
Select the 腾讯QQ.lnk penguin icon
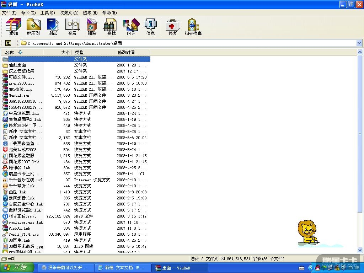click(x=5, y=168)
